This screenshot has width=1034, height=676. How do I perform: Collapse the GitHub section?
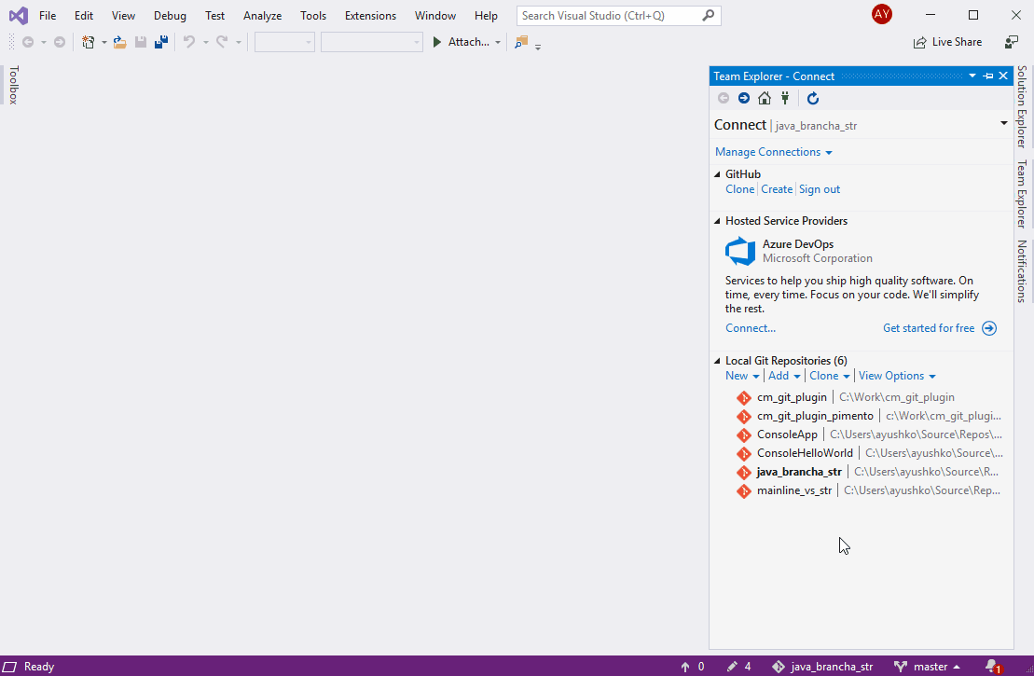(717, 174)
